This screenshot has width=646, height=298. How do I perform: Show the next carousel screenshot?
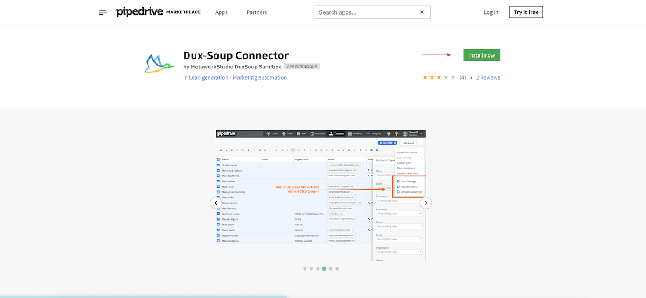(x=426, y=203)
